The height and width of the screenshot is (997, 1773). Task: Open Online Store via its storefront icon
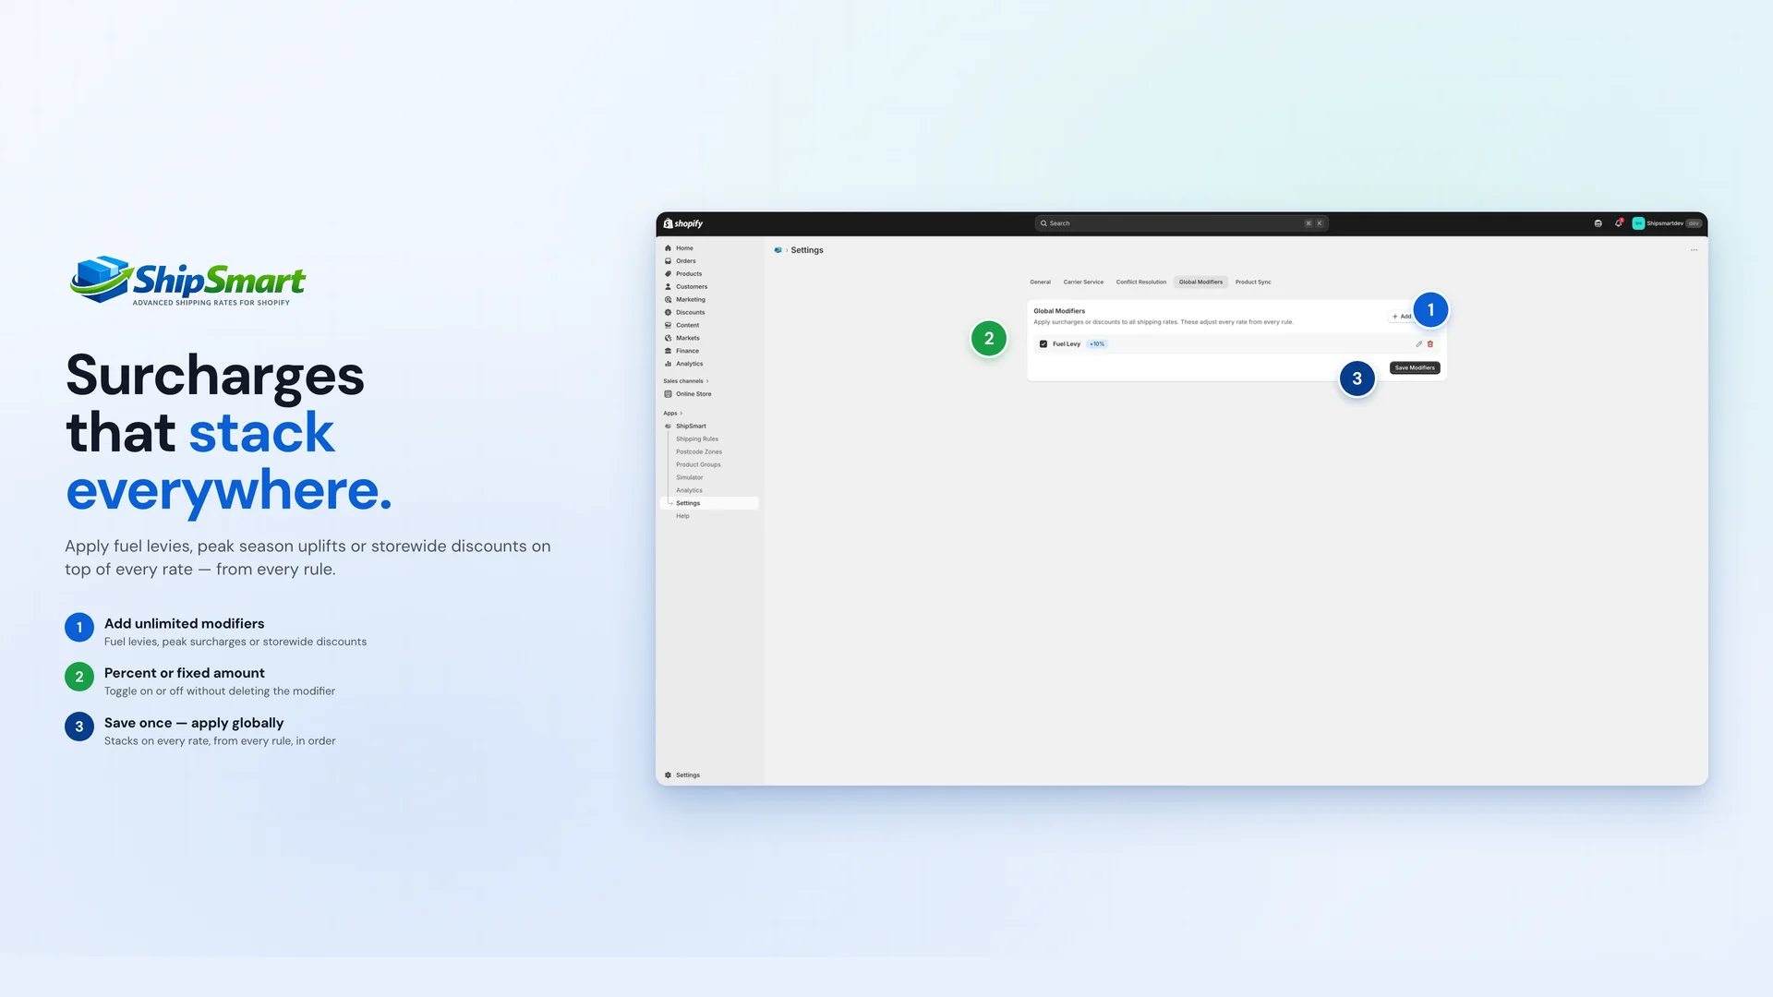[668, 394]
